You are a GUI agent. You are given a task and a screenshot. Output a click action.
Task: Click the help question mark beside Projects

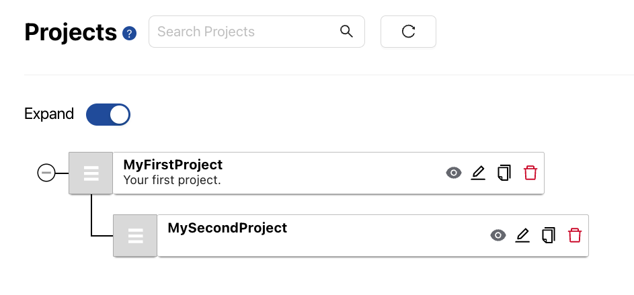click(129, 33)
